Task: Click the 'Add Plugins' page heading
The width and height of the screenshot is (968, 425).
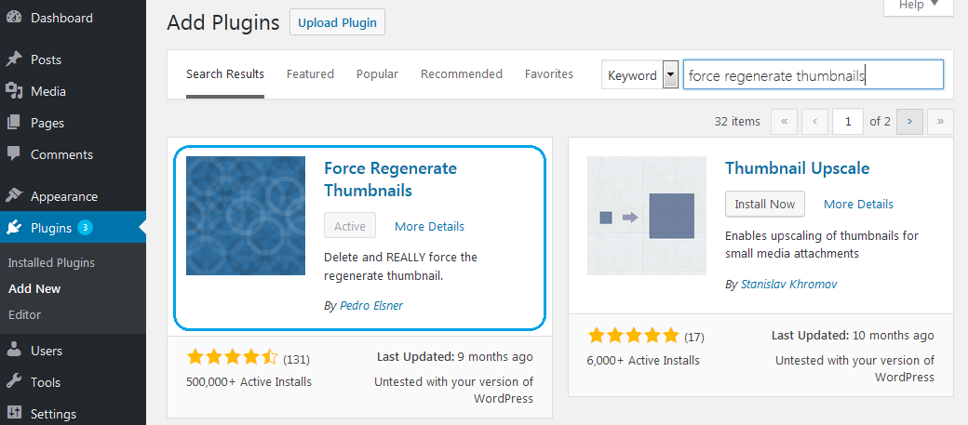Action: tap(222, 23)
